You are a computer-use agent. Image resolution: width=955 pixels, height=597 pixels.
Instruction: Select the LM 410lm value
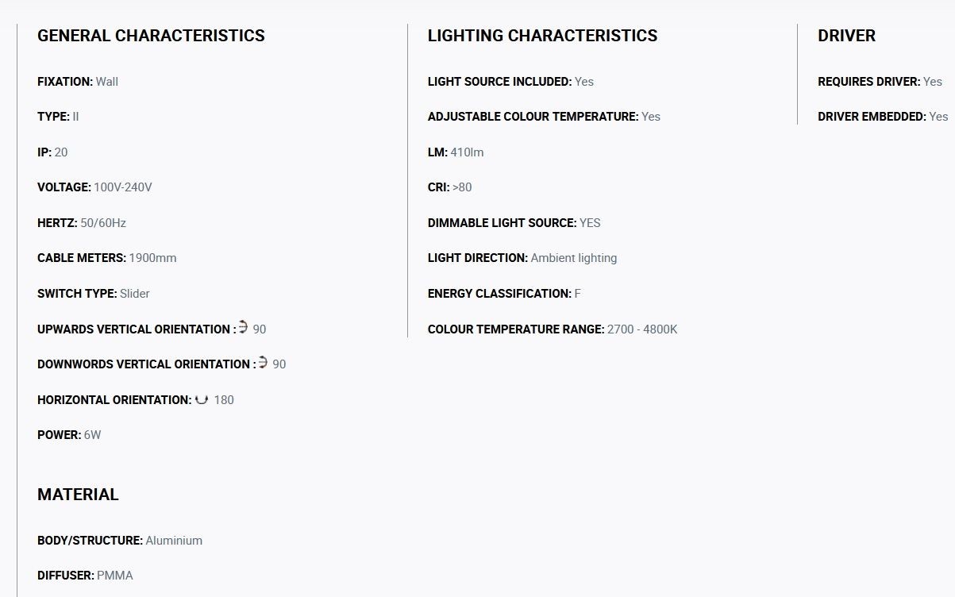(x=468, y=152)
